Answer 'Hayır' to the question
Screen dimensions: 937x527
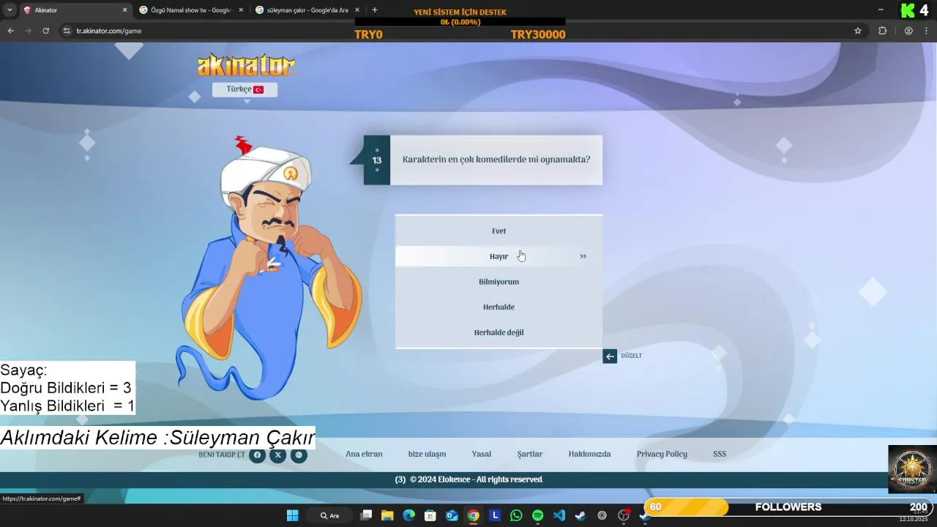pyautogui.click(x=499, y=256)
